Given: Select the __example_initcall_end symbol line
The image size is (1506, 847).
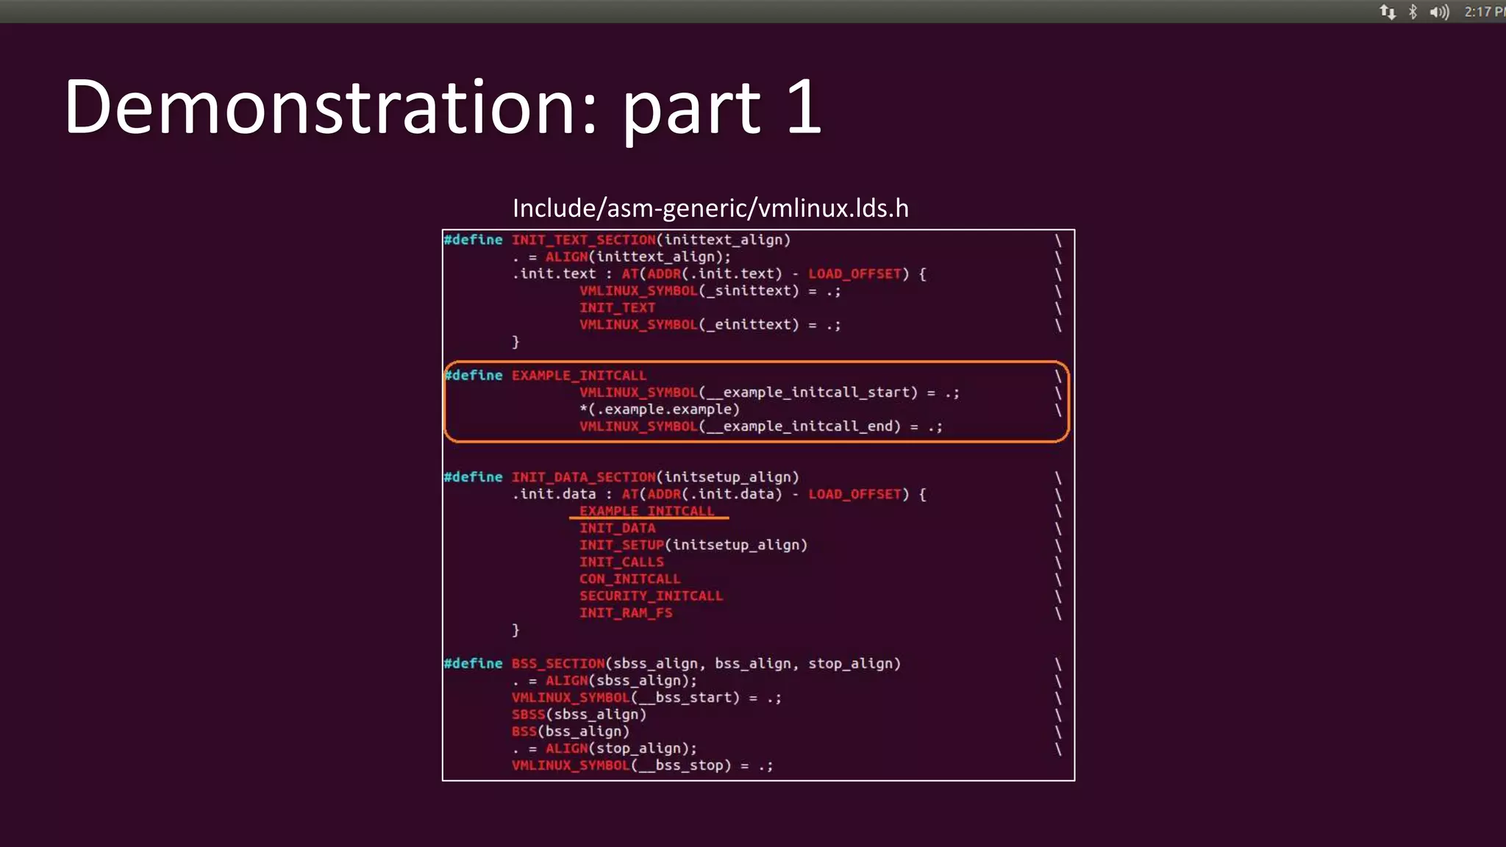Looking at the screenshot, I should tap(761, 426).
